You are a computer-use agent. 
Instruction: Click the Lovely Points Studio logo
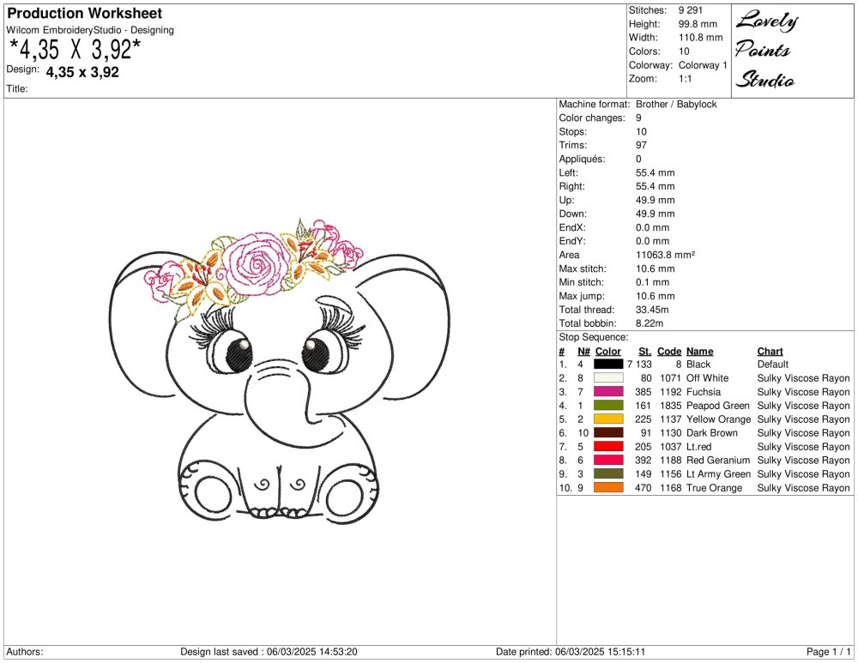(766, 51)
